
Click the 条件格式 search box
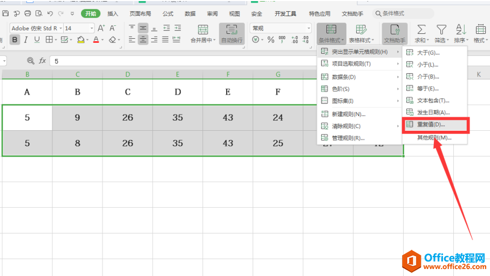[403, 13]
